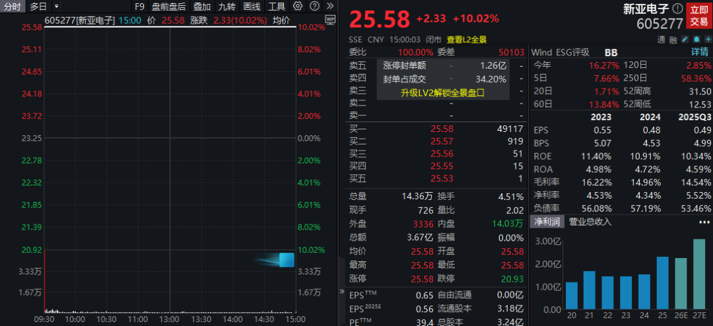The width and height of the screenshot is (713, 326).
Task: Click 总量 14.36万 value
Action: point(417,197)
